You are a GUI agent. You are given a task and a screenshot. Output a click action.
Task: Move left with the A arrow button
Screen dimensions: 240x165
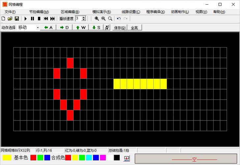click(48, 28)
